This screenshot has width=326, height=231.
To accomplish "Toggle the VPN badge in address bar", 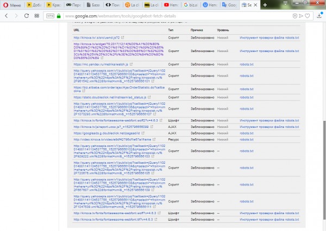I will pyautogui.click(x=50, y=16).
